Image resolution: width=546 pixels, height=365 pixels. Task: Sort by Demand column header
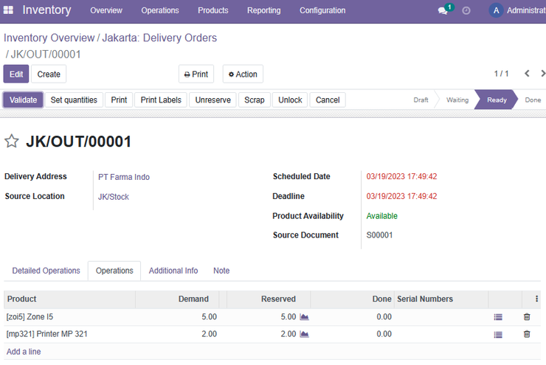(178, 299)
